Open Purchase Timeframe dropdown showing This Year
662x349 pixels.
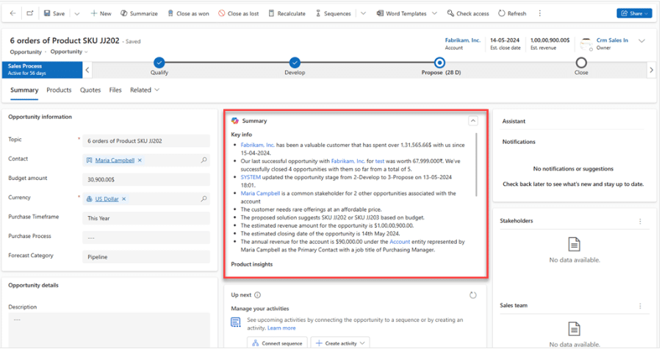(x=146, y=218)
